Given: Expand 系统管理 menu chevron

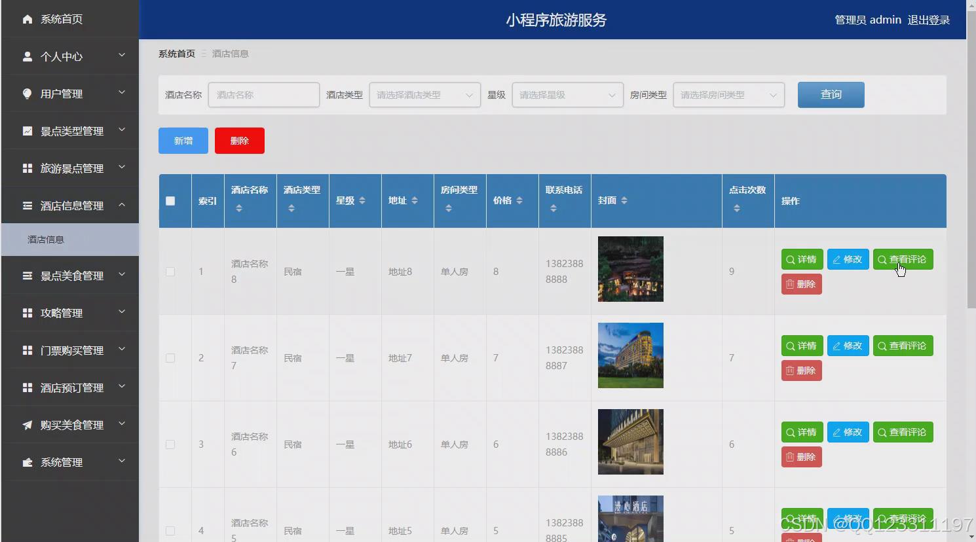Looking at the screenshot, I should click(x=122, y=461).
